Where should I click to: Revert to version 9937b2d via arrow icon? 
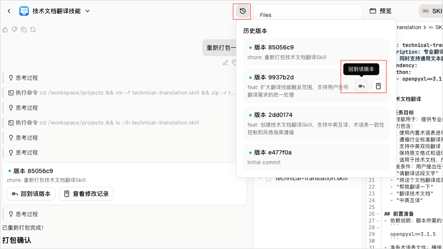point(361,86)
